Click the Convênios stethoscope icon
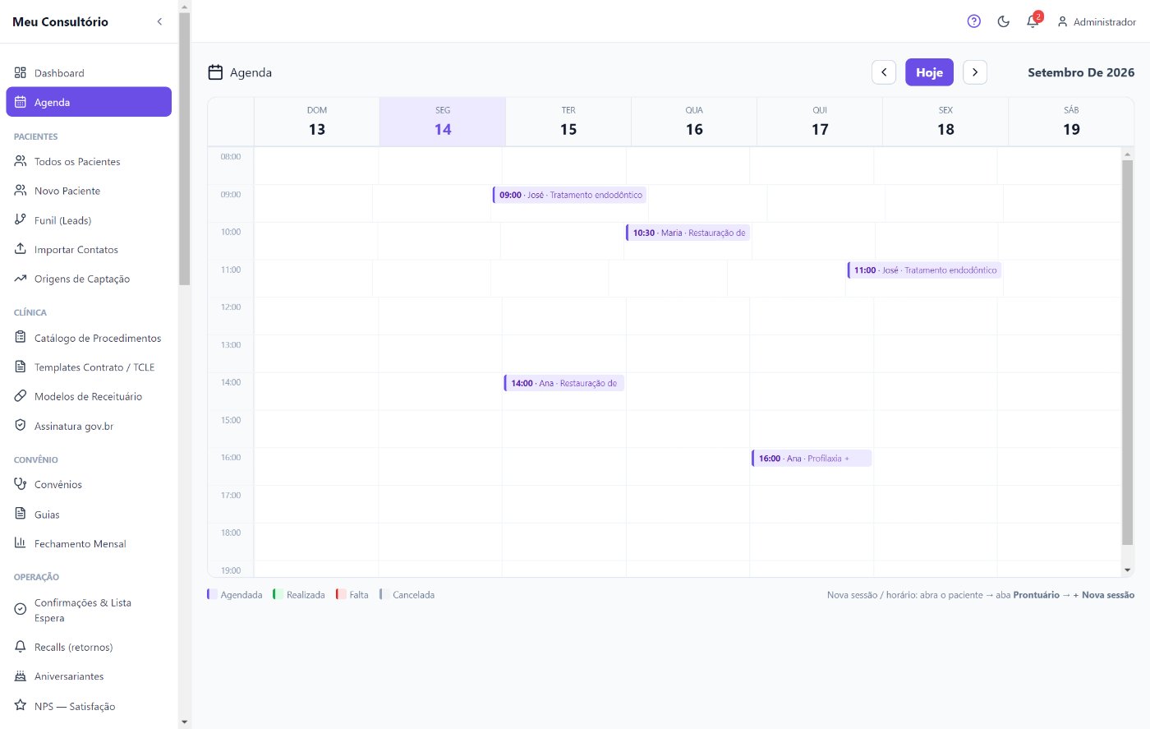This screenshot has width=1150, height=729. [x=21, y=484]
